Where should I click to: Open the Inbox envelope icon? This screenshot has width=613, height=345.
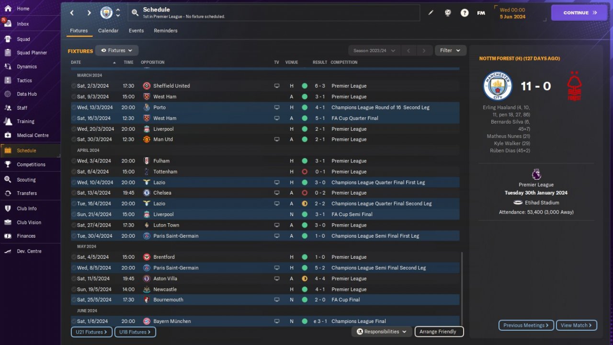click(8, 24)
